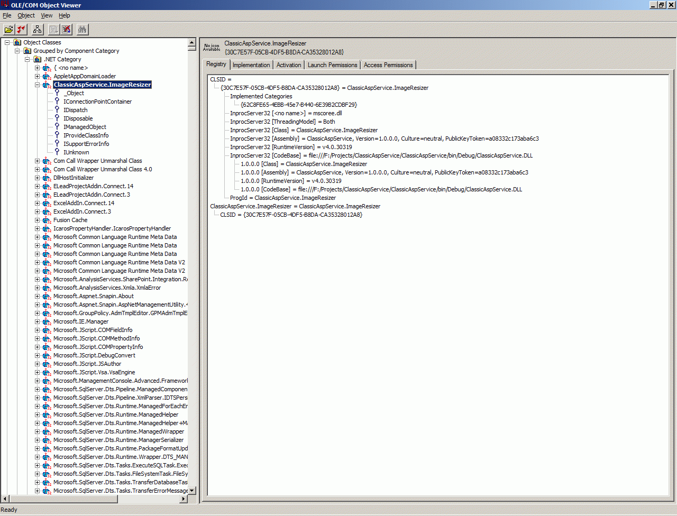The height and width of the screenshot is (516, 677).
Task: Expand the ELeadProjectAddin.Connect.14 node
Action: [x=38, y=186]
